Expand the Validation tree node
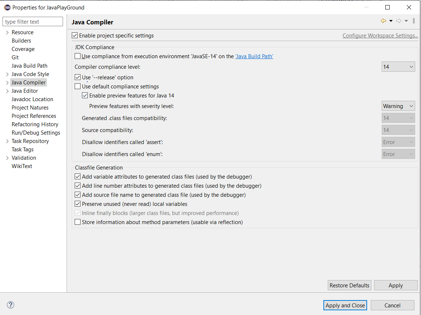Screen dimensions: 421x315 click(7, 158)
